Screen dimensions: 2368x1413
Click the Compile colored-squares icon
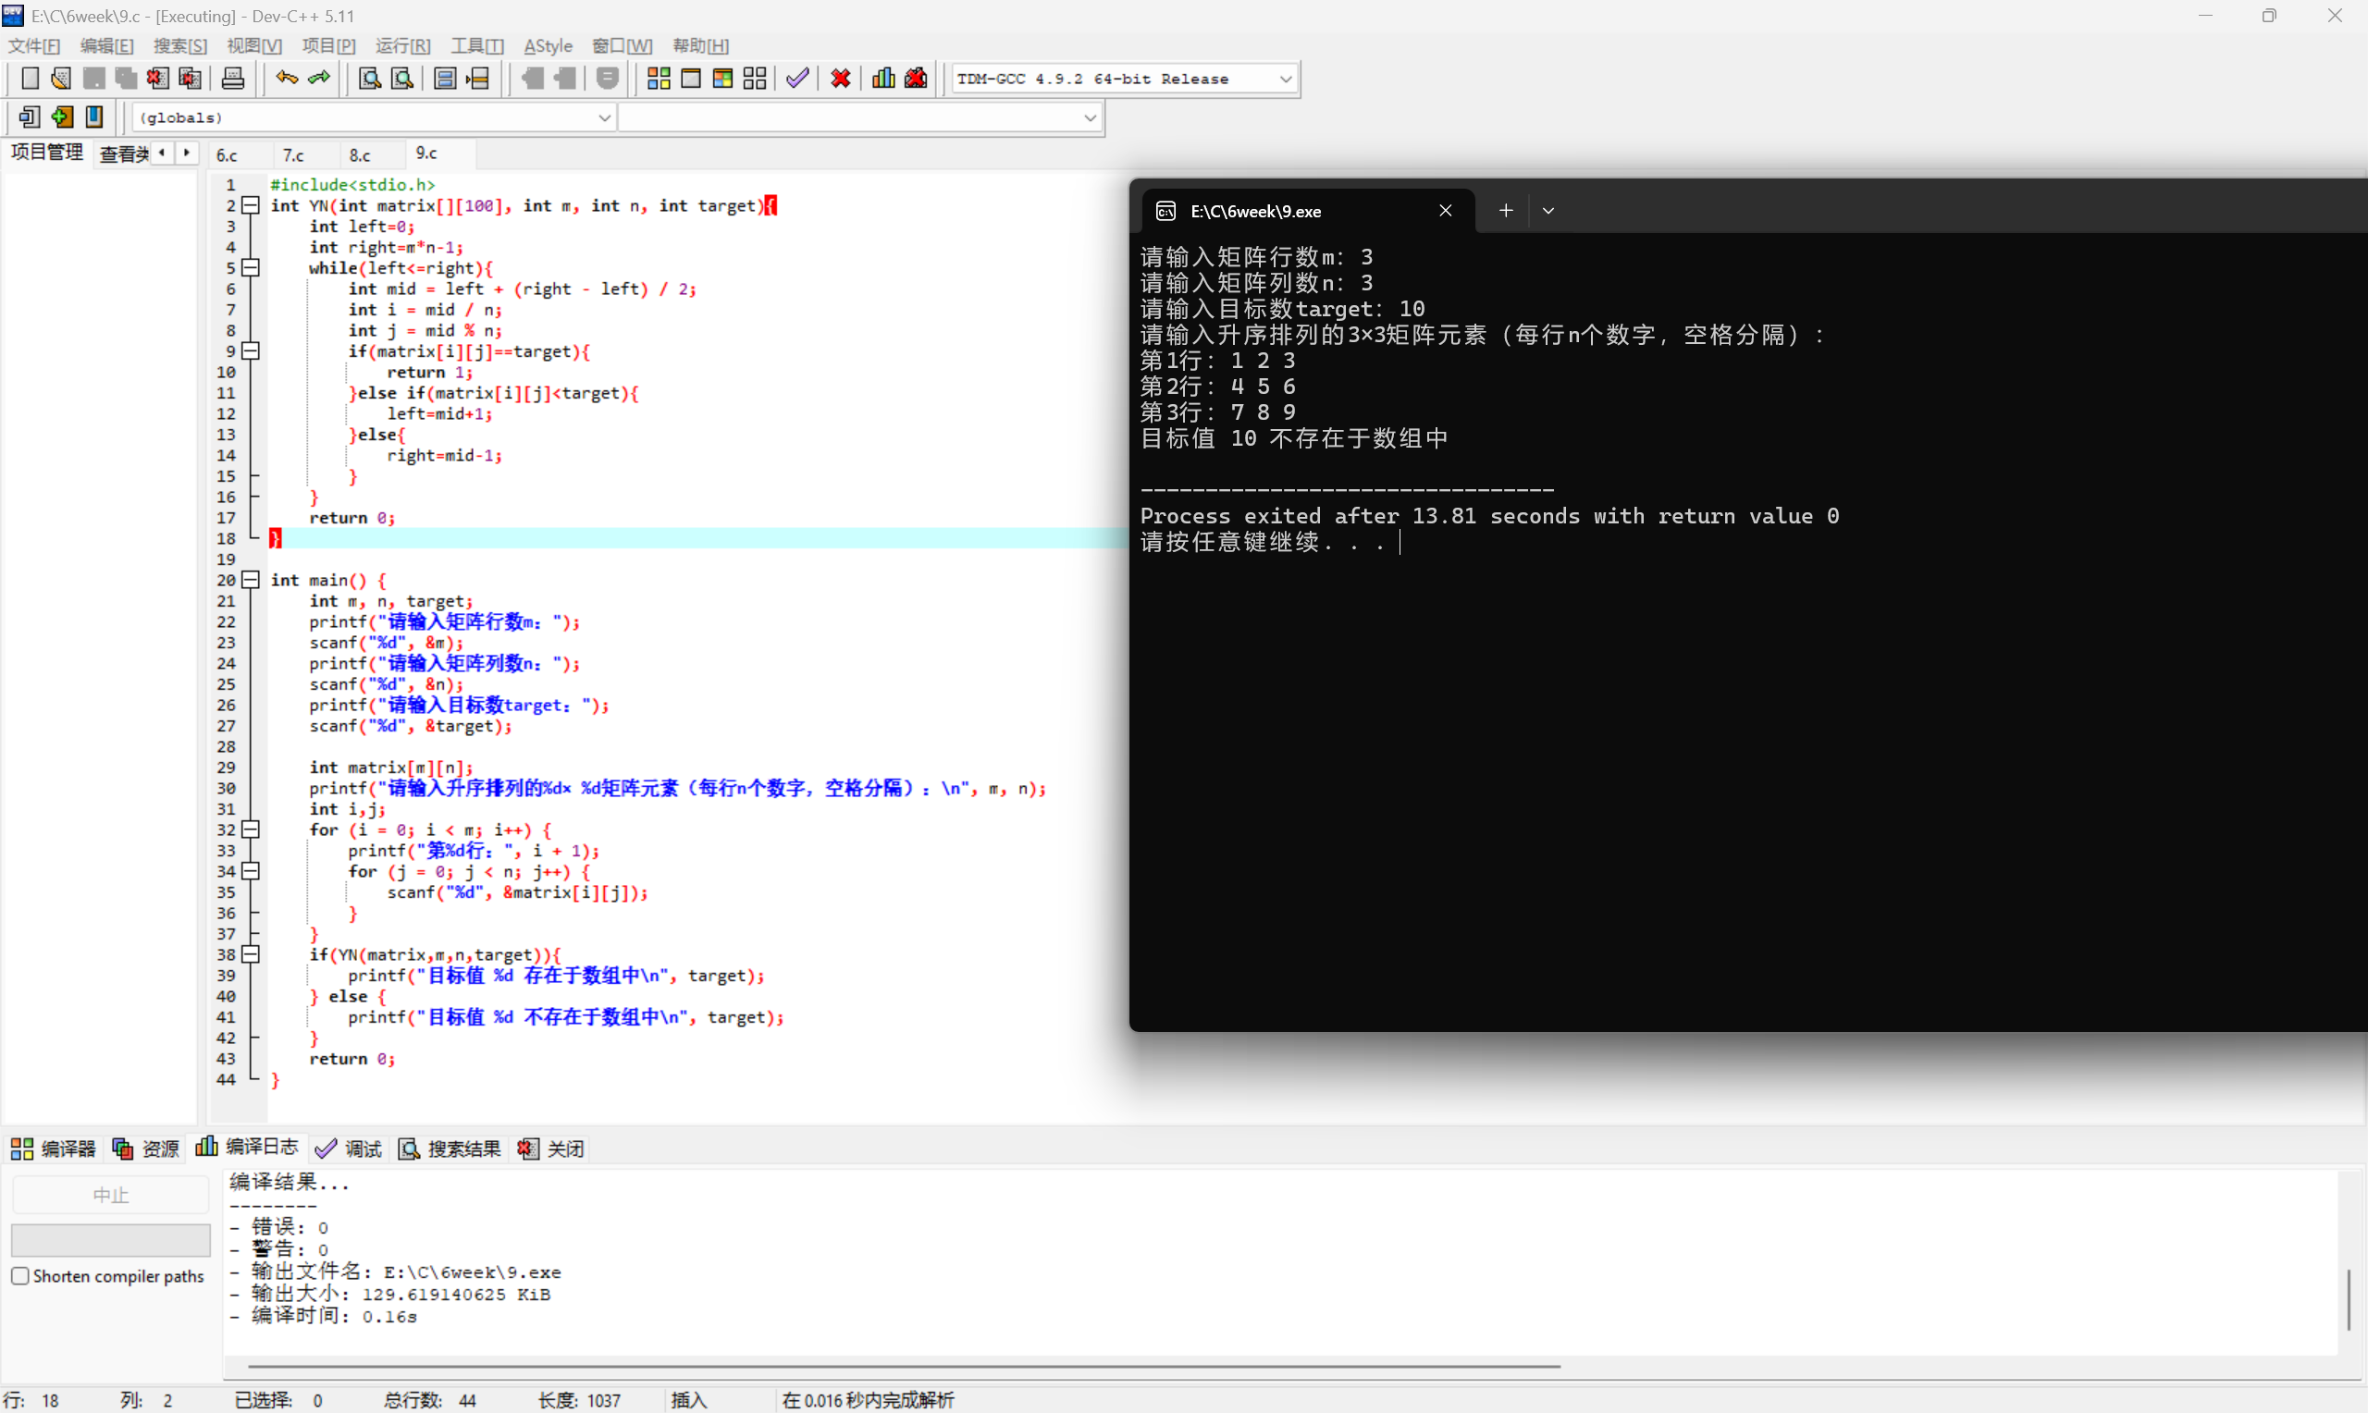[658, 78]
